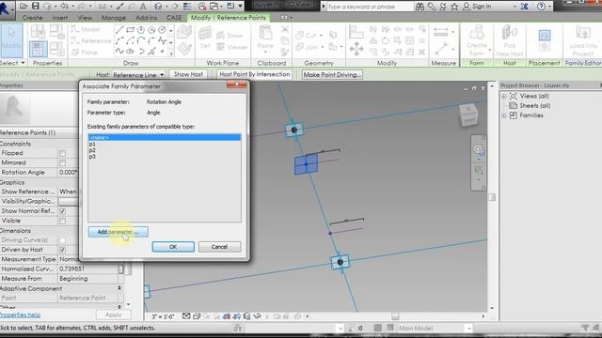
Task: Open the Create ribbon tab
Action: pos(32,18)
